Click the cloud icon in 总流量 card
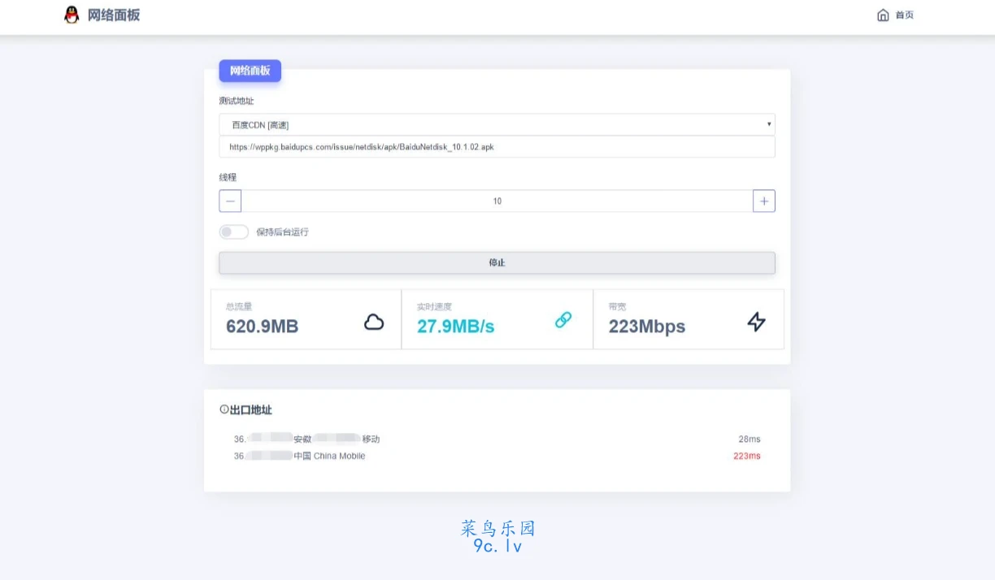 point(374,322)
